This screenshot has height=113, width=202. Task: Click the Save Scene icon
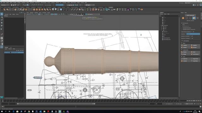15,5
